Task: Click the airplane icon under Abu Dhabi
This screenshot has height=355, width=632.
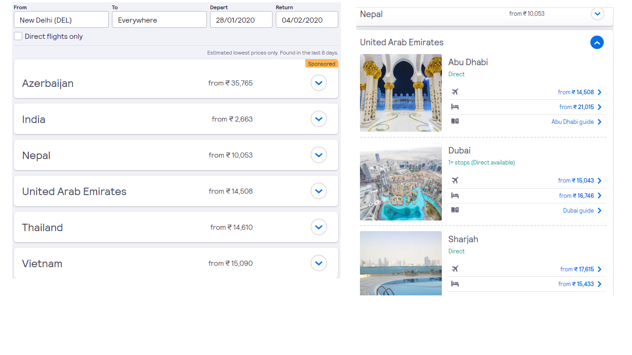Action: pyautogui.click(x=455, y=92)
